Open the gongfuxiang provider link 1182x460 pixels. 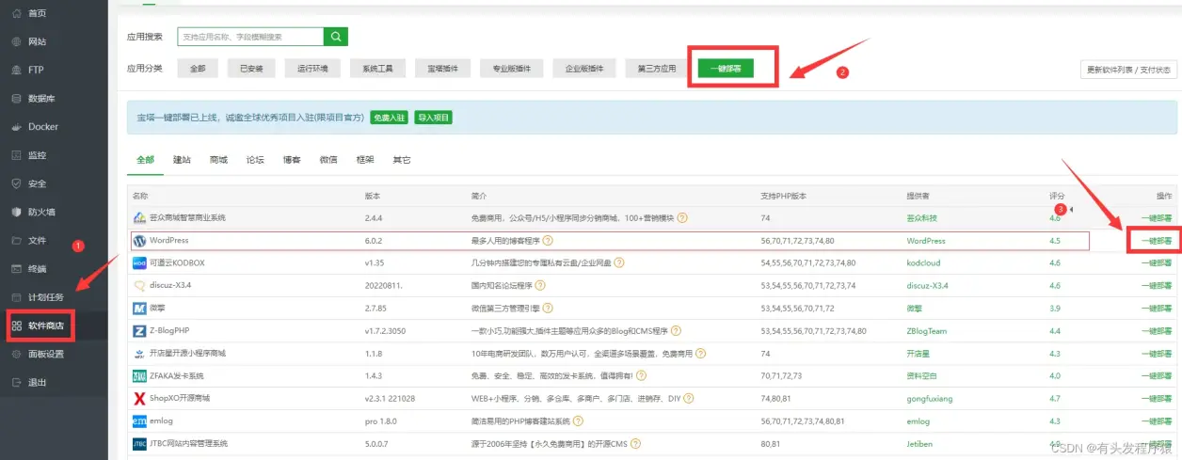[930, 399]
